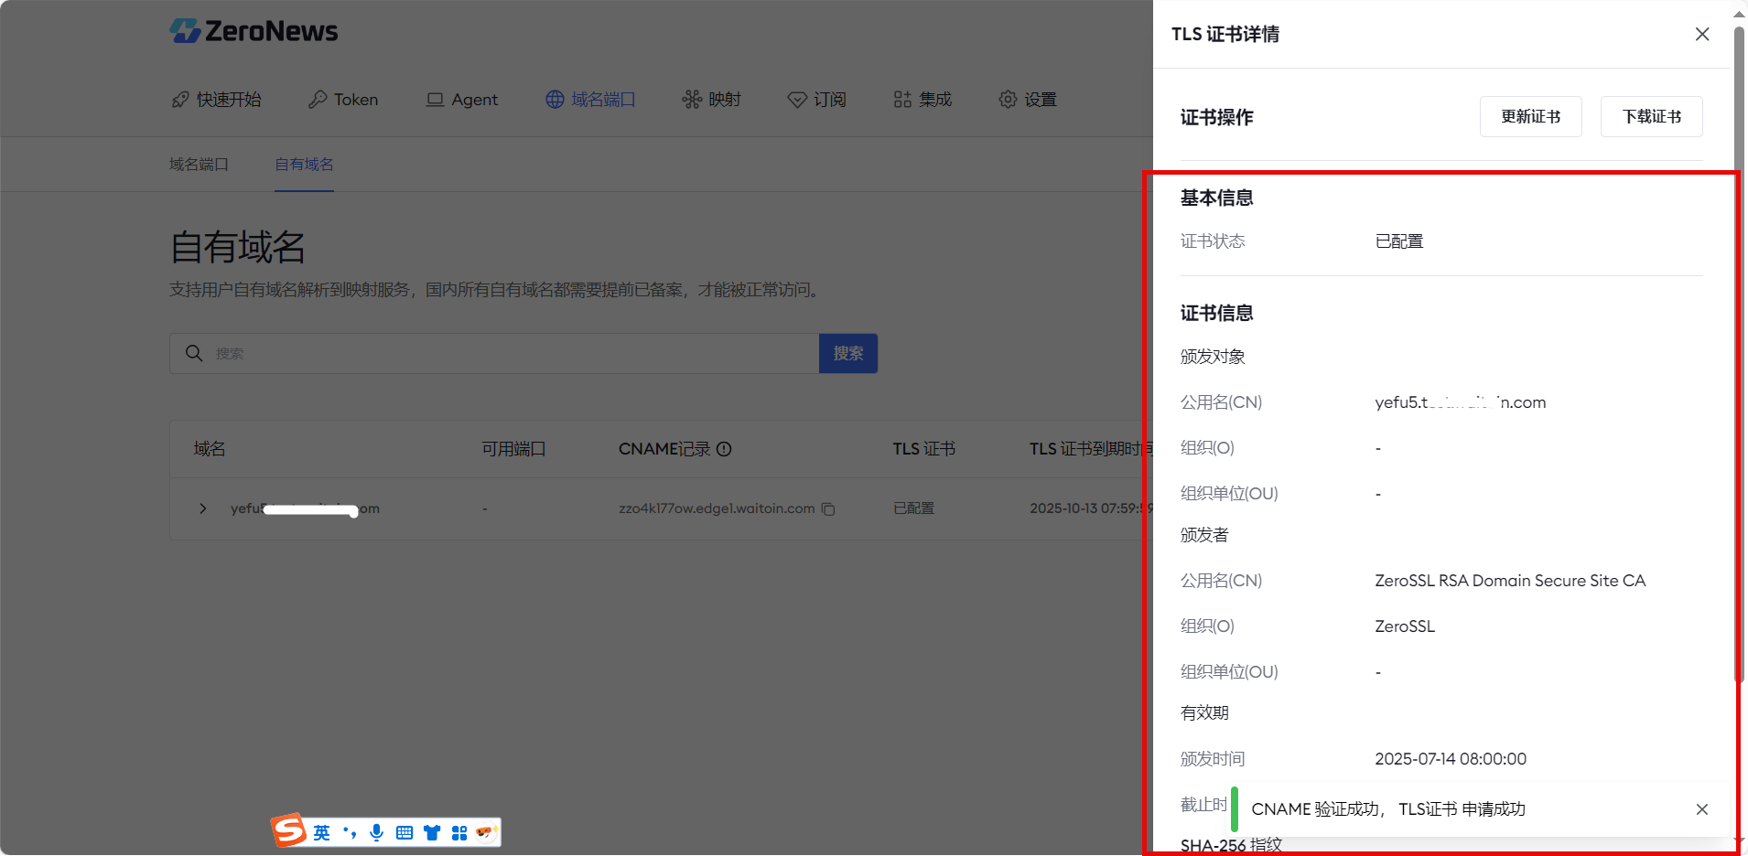Dismiss the CNAME 验证成功 notification
1748x856 pixels.
click(x=1701, y=809)
